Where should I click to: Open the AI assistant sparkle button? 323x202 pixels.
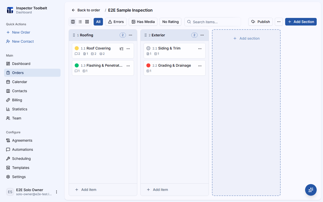[311, 190]
